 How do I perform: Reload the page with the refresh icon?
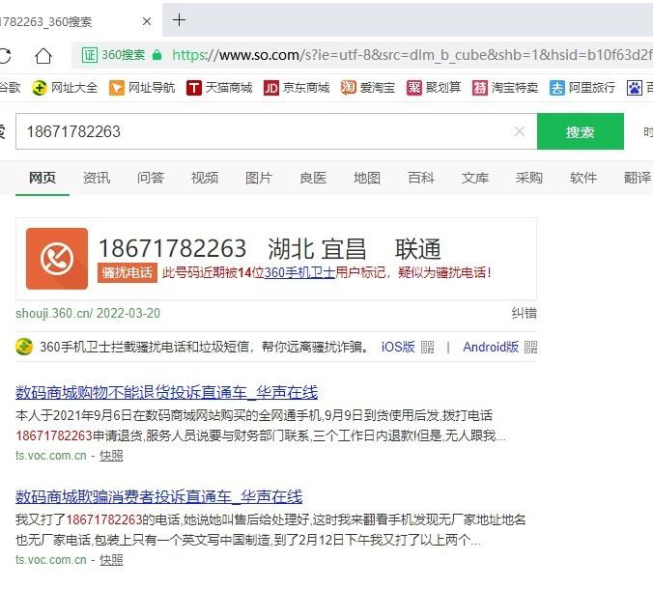click(5, 56)
